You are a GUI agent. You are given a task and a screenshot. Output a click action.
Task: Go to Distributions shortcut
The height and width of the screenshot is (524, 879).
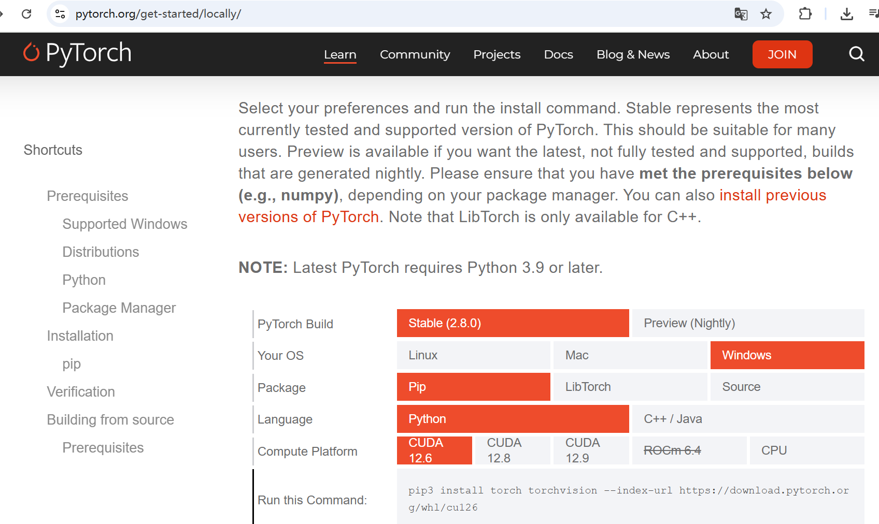pyautogui.click(x=101, y=252)
